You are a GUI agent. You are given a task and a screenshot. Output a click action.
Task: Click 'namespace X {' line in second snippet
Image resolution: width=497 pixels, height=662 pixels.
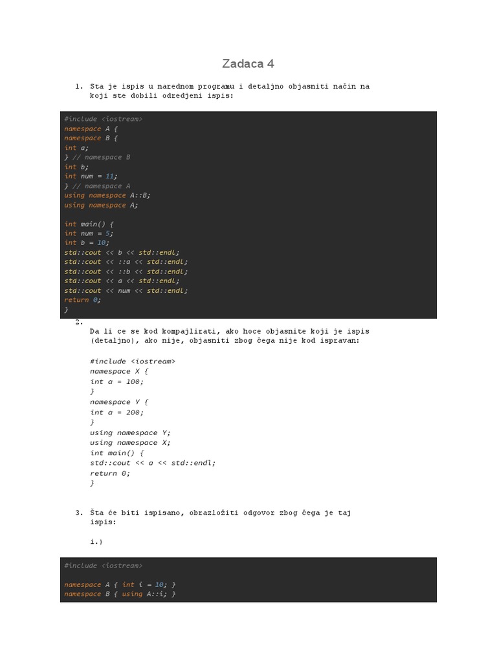point(119,372)
